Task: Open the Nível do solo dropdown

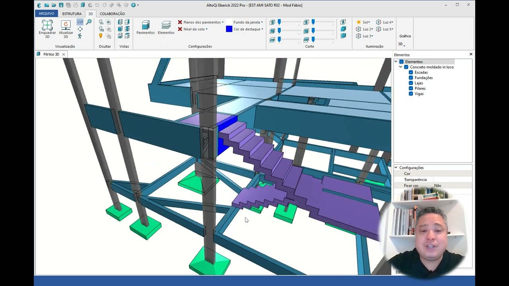Action: point(206,29)
